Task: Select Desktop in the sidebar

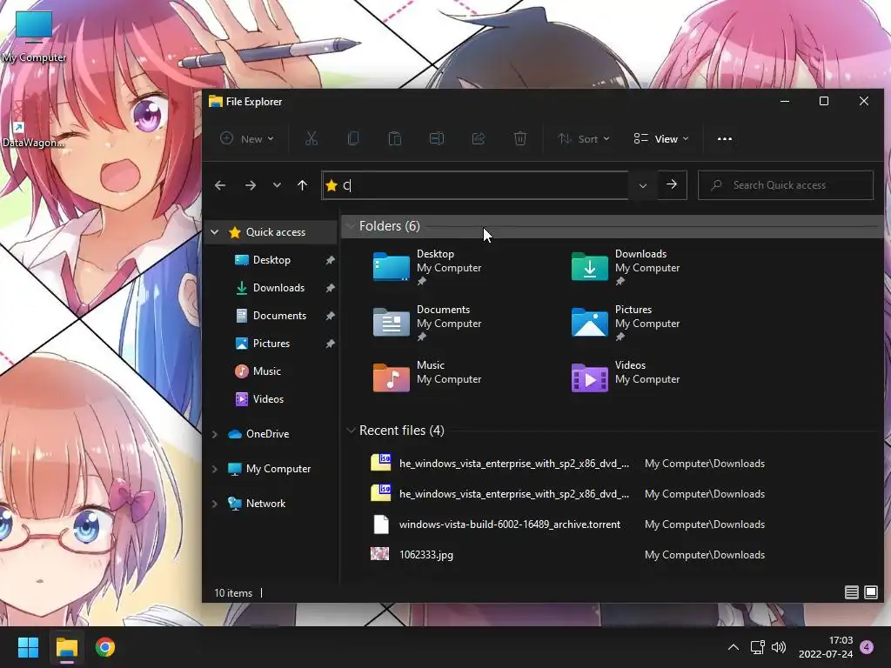Action: point(271,259)
